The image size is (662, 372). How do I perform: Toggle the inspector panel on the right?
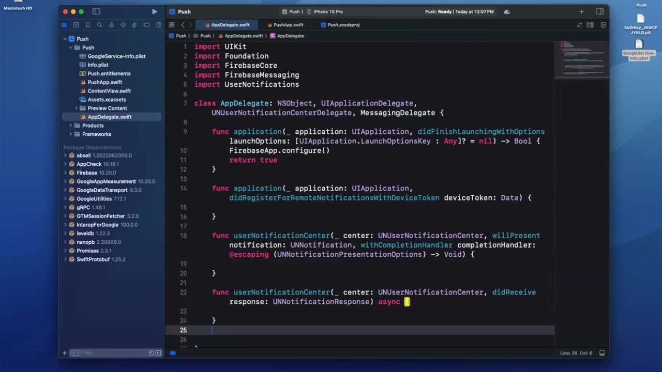[x=599, y=11]
